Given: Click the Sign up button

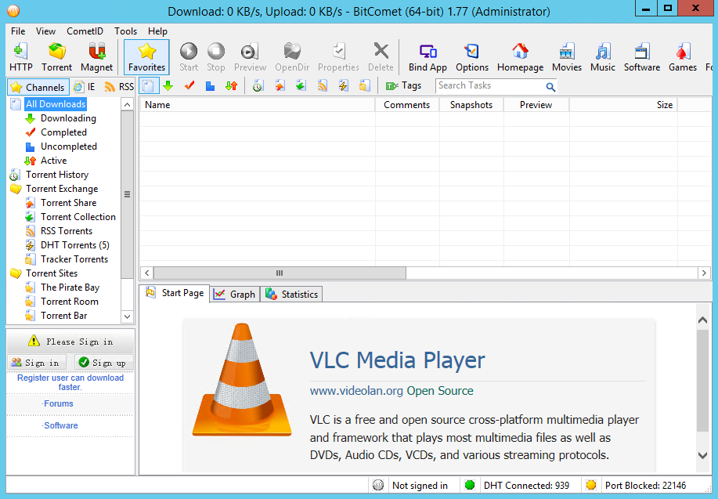Looking at the screenshot, I should tap(103, 363).
